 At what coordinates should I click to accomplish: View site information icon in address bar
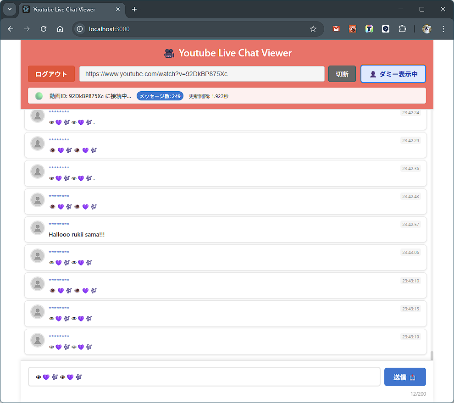80,29
